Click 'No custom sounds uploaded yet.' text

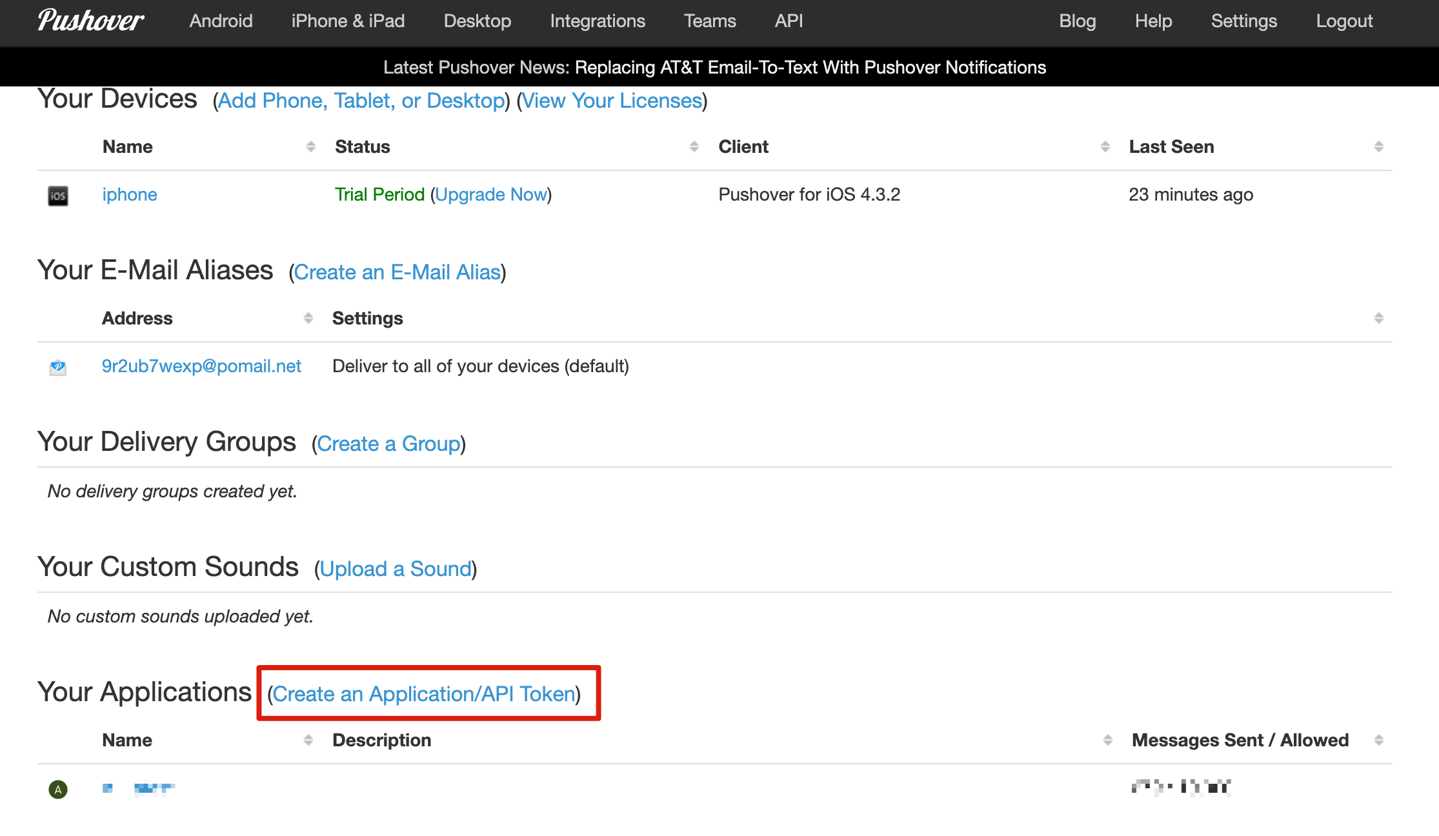click(180, 616)
